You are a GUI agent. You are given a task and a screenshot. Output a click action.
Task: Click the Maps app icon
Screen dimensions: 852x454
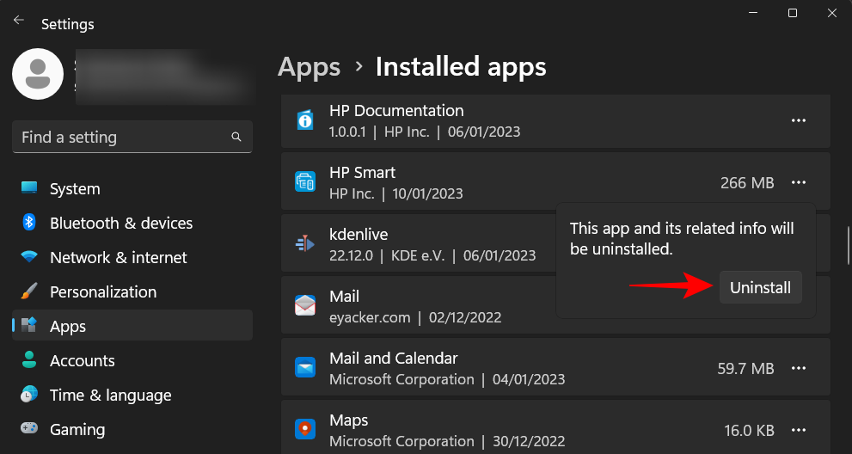(305, 430)
